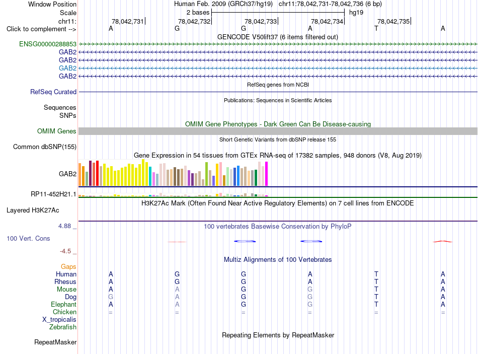Click the 'RefSeq genes from NCBI' title
Viewport: 478px width, 354px height.
click(278, 85)
